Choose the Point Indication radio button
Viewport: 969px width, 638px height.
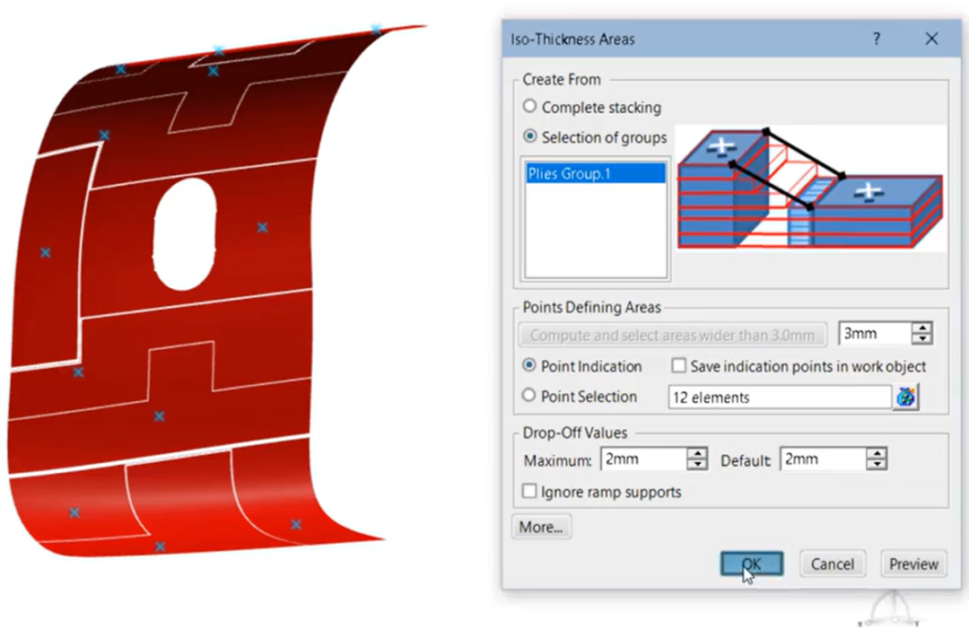pyautogui.click(x=529, y=365)
